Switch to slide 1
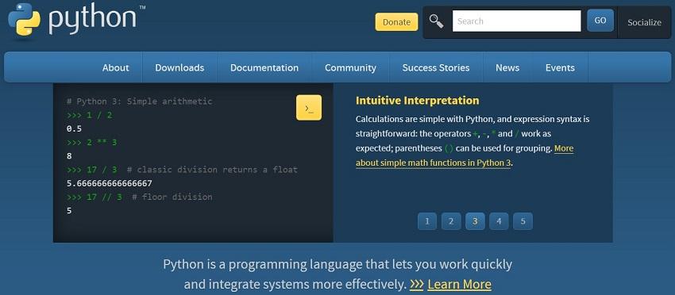Image resolution: width=675 pixels, height=295 pixels. coord(427,221)
